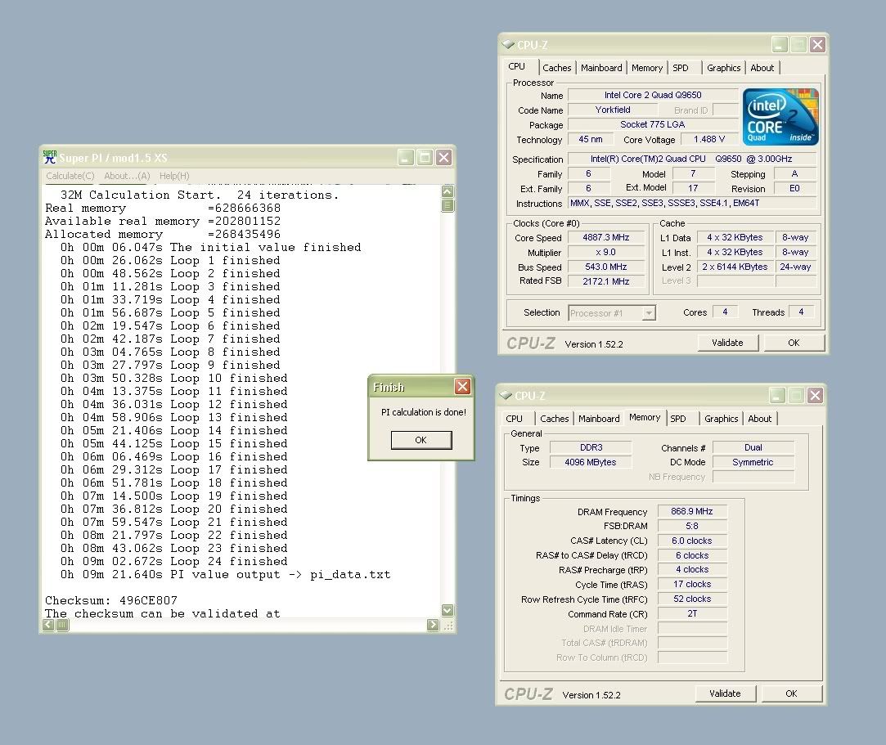Screen dimensions: 886x745
Task: Click the Package value Socket 775 LGA
Action: [653, 124]
